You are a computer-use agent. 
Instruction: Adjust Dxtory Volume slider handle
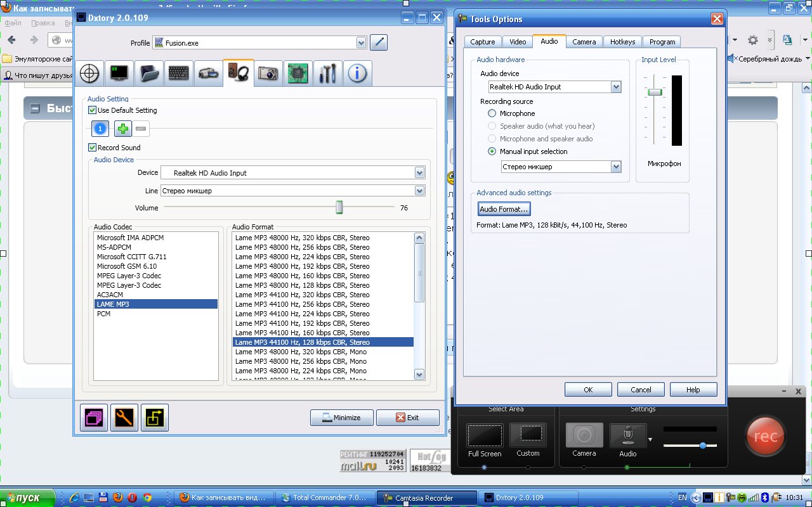[339, 208]
